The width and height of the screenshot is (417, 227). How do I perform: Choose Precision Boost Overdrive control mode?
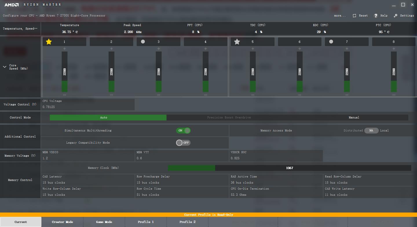coord(229,118)
